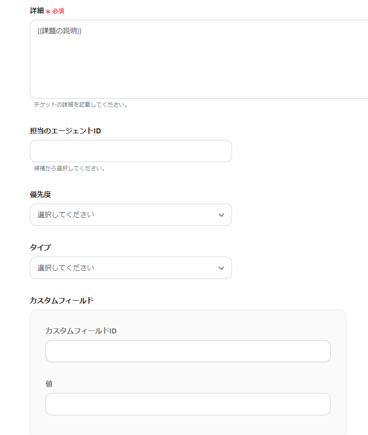Click the red 必須 required marker
This screenshot has height=435, width=368.
point(58,11)
